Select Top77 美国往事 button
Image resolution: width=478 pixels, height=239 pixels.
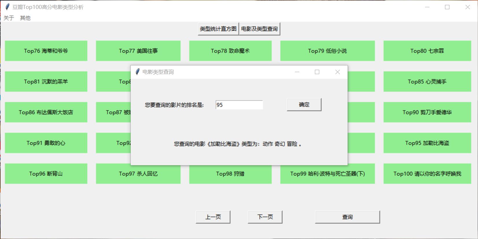point(138,51)
